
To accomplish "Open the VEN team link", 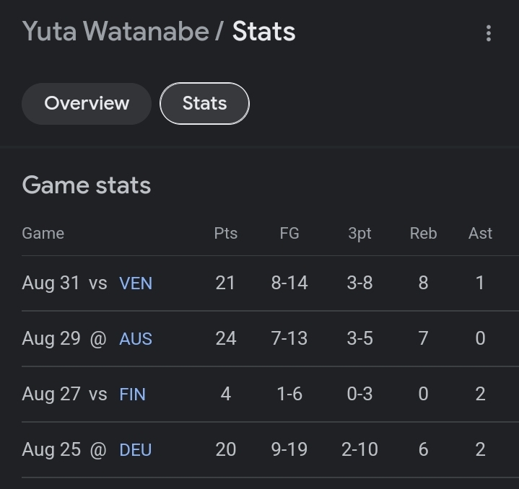I will (x=136, y=283).
